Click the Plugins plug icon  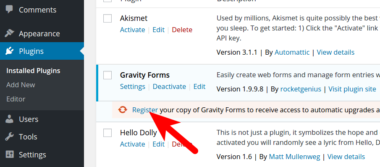click(x=10, y=52)
